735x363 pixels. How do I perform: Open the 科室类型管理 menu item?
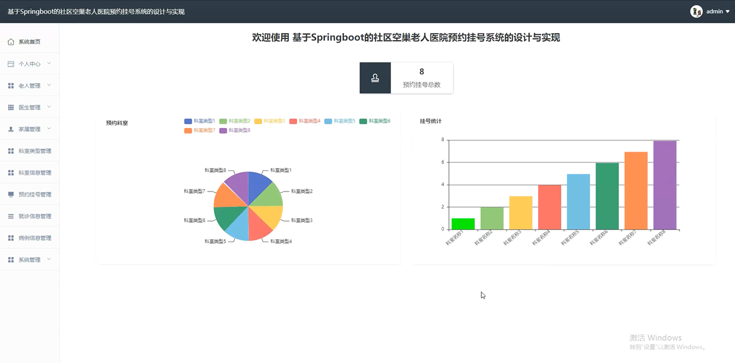point(29,151)
